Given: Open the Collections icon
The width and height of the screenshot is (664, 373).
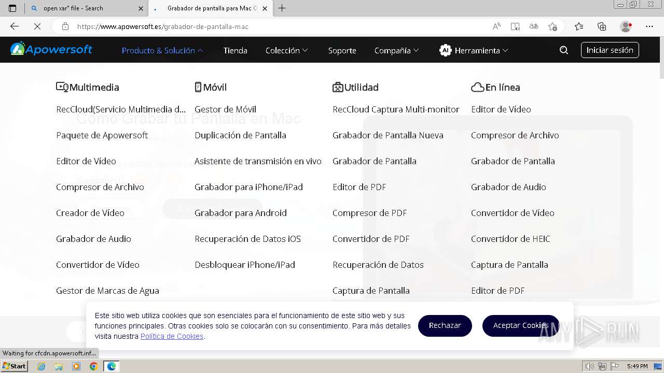Looking at the screenshot, I should pos(602,26).
